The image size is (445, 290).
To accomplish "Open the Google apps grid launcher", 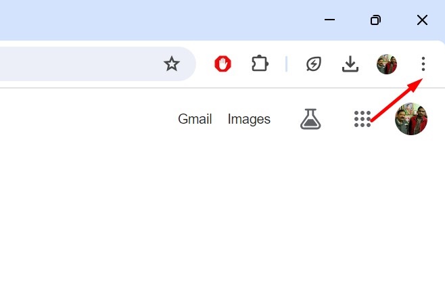I will point(362,120).
